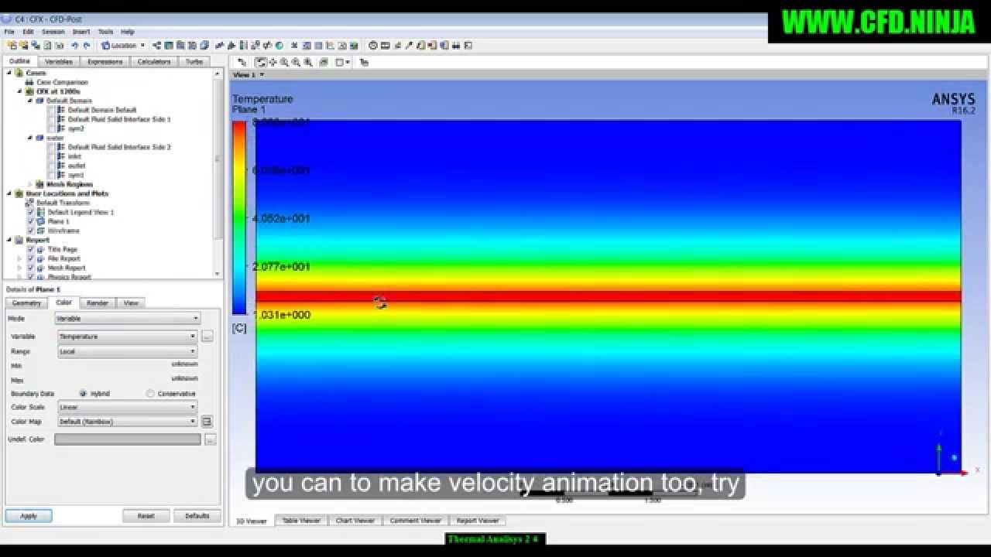Viewport: 991px width, 557px height.
Task: Open the Variable dropdown showing Temperature
Action: pyautogui.click(x=128, y=337)
